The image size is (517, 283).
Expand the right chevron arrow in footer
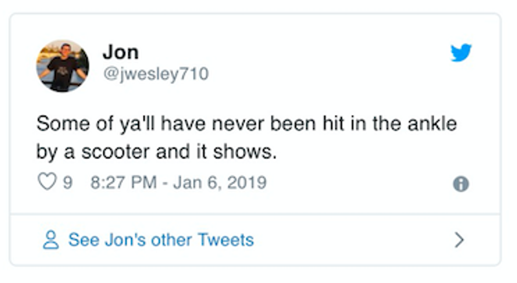(x=459, y=240)
